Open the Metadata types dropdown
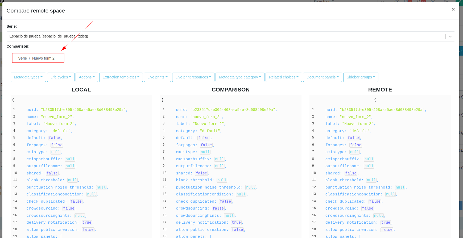This screenshot has height=238, width=463. click(x=28, y=77)
